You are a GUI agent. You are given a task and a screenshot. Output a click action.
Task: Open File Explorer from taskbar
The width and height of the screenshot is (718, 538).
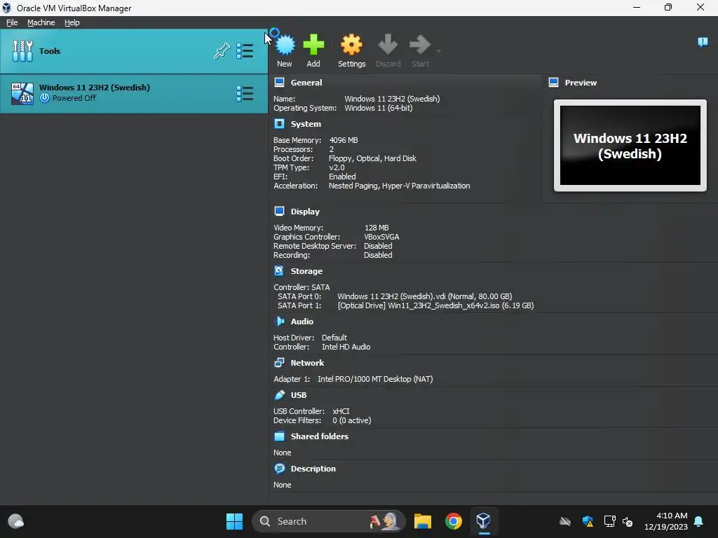(422, 521)
